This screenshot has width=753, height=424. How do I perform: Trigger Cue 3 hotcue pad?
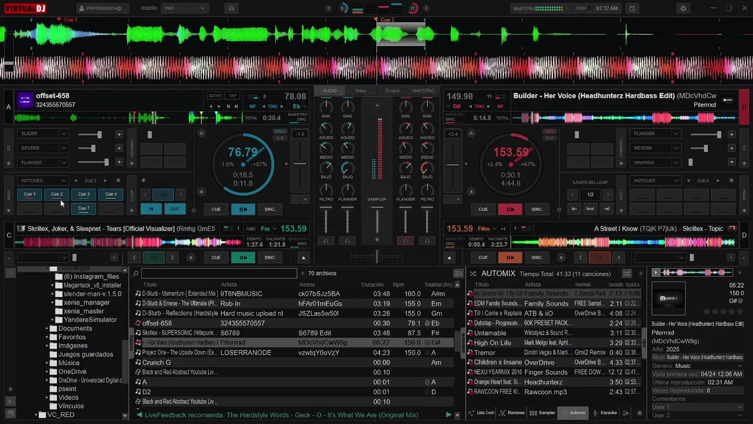(x=84, y=194)
